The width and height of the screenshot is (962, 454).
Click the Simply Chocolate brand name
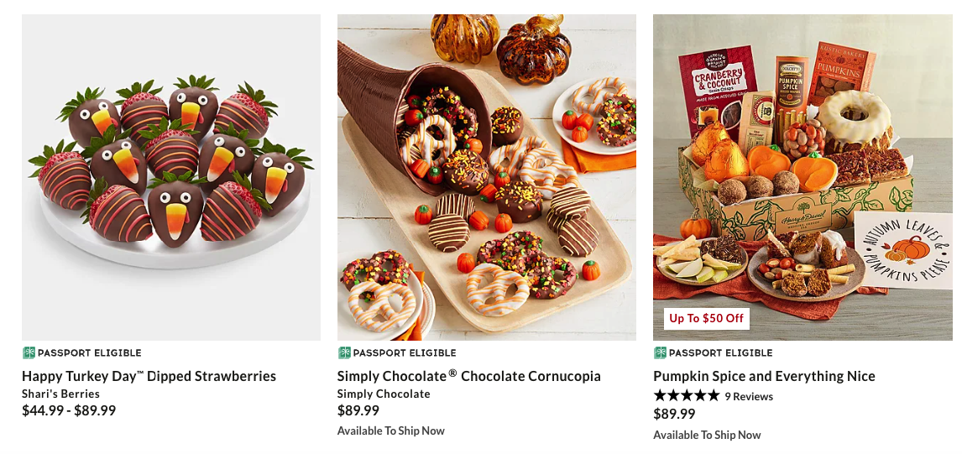point(384,394)
